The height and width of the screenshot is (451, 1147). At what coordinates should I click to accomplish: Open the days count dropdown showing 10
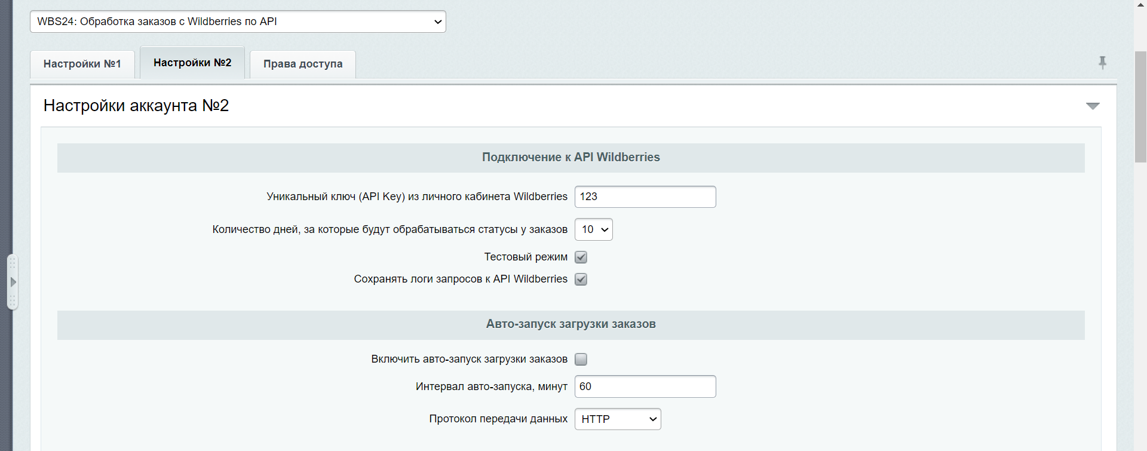594,229
